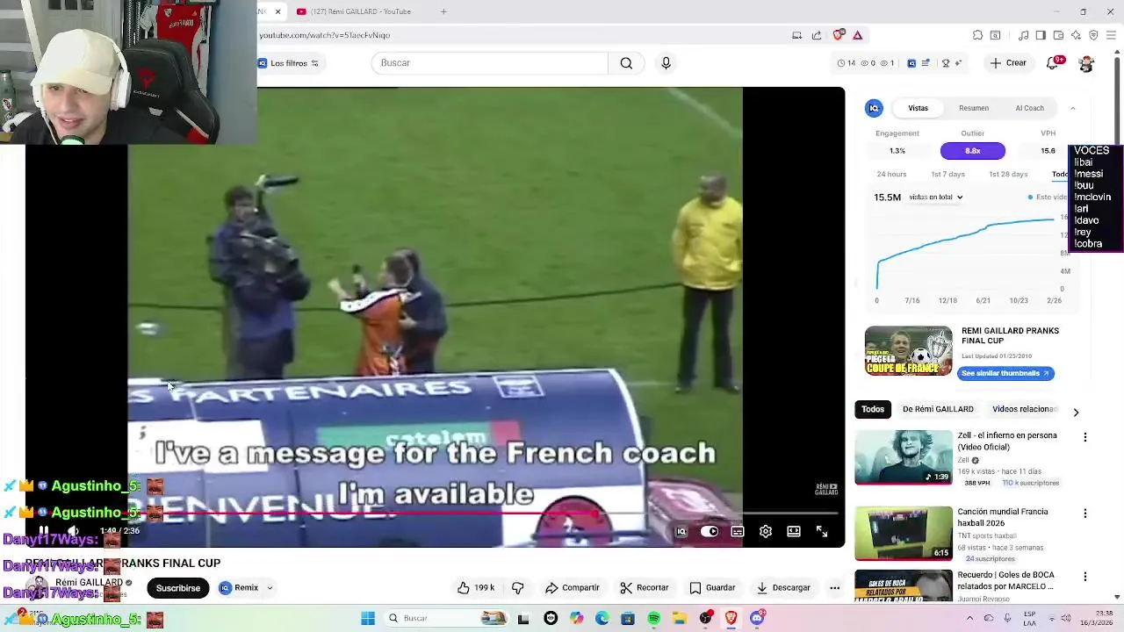Open the Brave music playlist icon
The image size is (1124, 632).
coord(1023,35)
